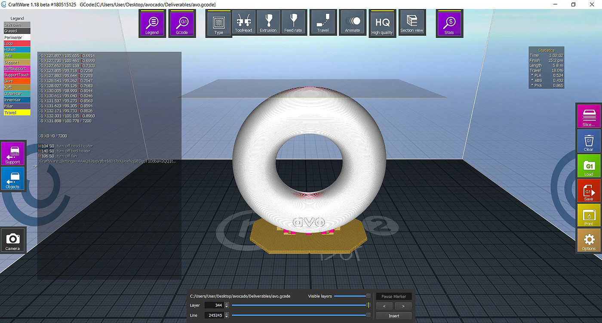
Task: Toggle the Animate button
Action: click(x=353, y=22)
